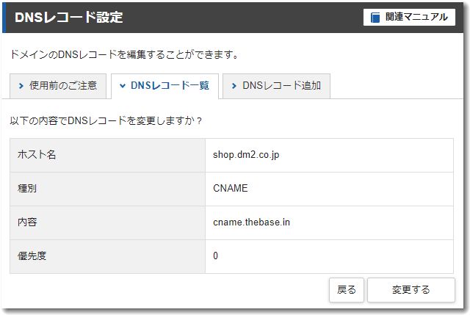Click the 優先度 row label
Screen dimensions: 470x315
coord(32,256)
